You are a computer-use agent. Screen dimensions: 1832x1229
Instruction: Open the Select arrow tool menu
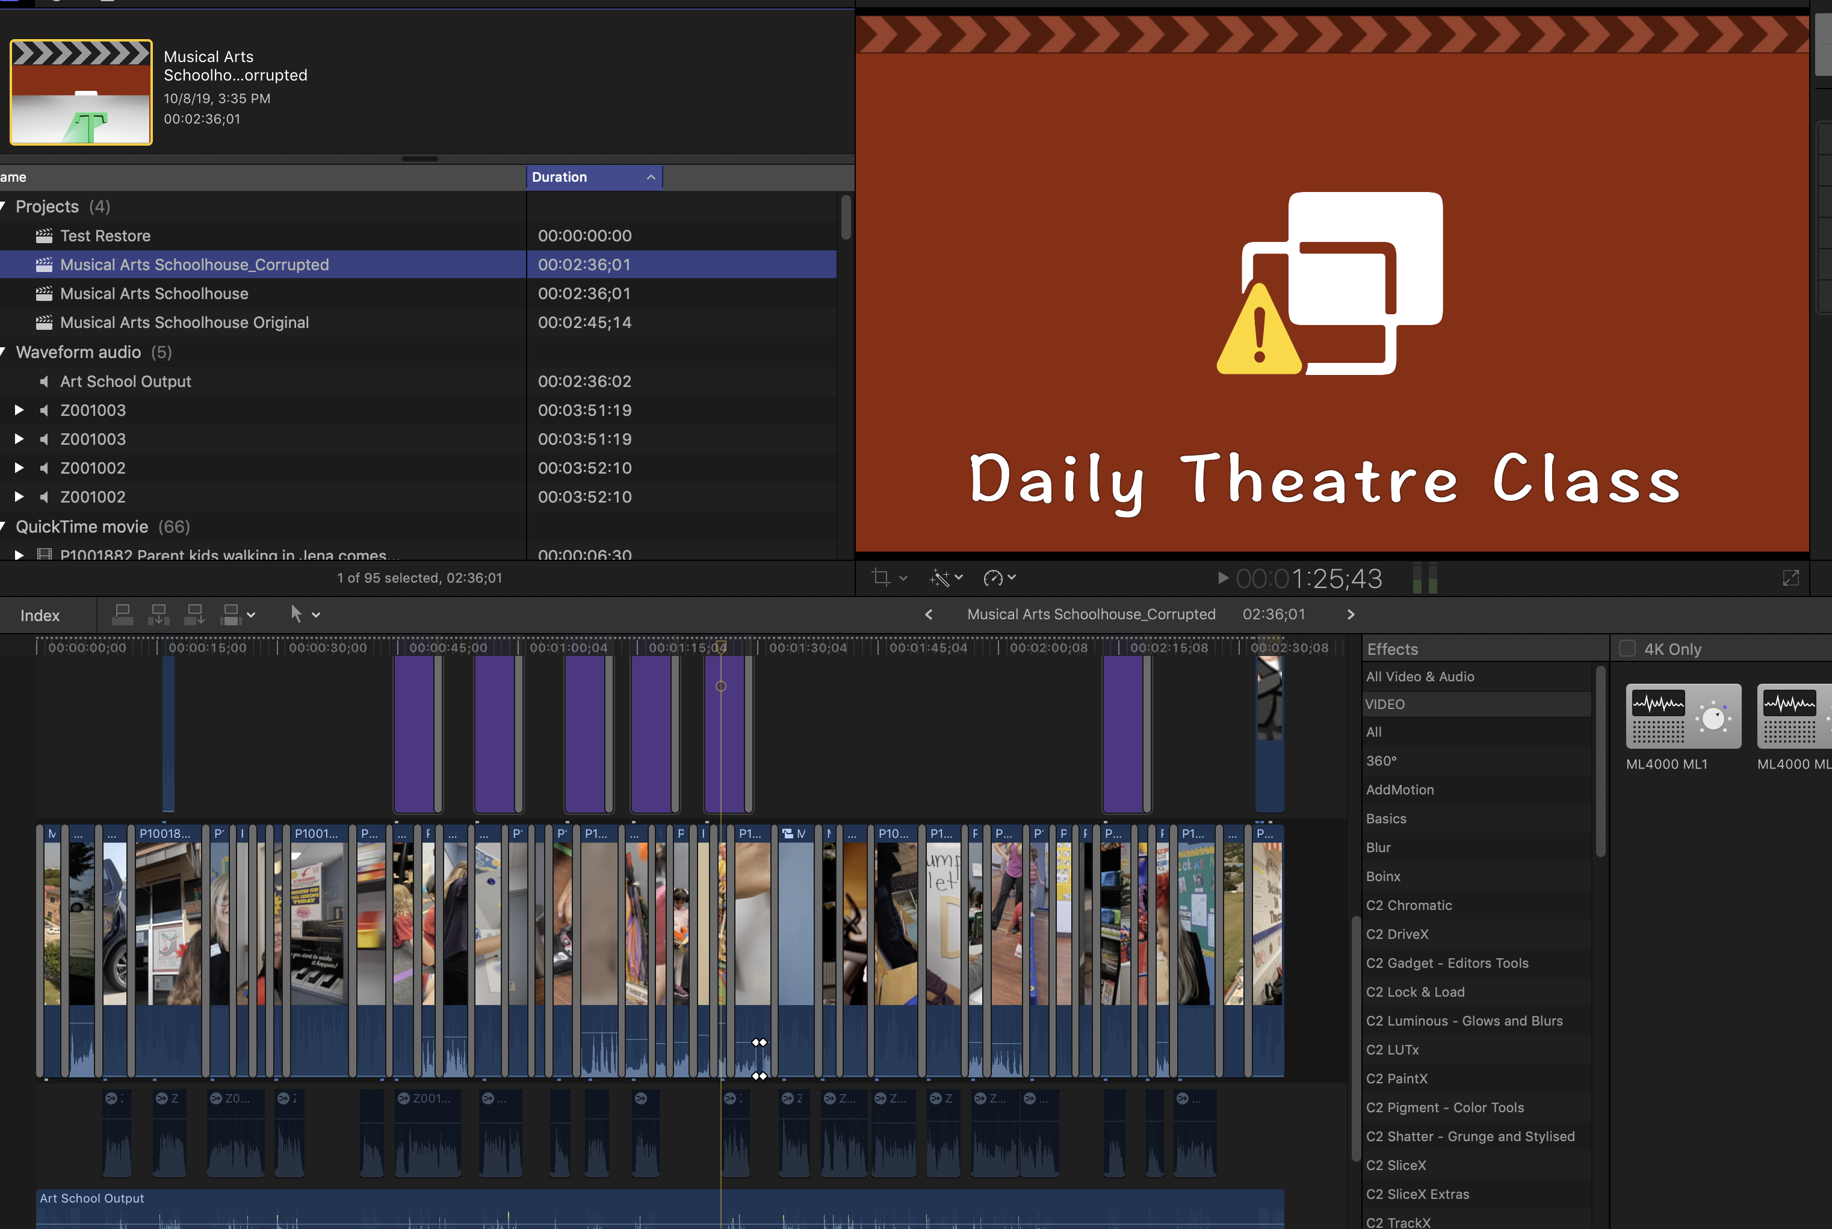pos(316,615)
